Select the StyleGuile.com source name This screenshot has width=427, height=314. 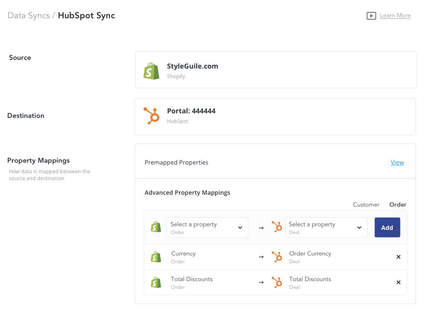[x=193, y=66]
